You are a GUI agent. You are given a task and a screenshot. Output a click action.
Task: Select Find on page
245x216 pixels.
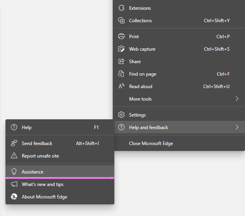coord(179,74)
